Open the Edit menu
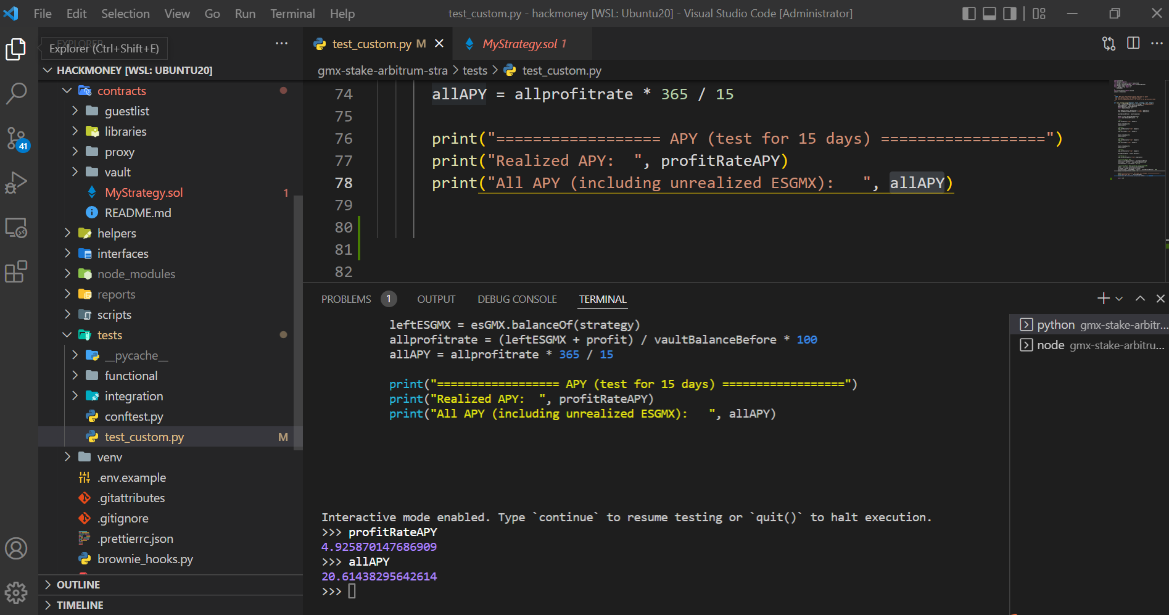 (76, 14)
